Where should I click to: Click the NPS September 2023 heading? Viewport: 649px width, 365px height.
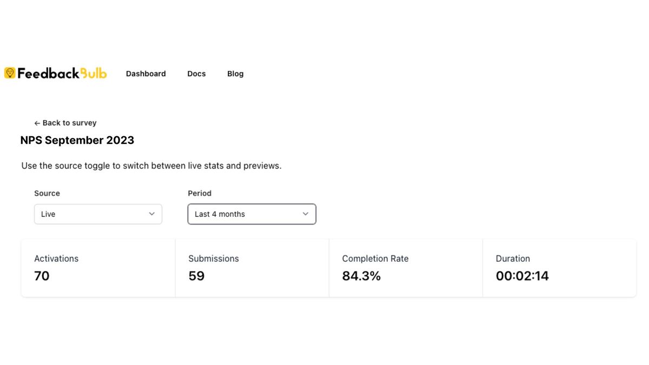[77, 140]
